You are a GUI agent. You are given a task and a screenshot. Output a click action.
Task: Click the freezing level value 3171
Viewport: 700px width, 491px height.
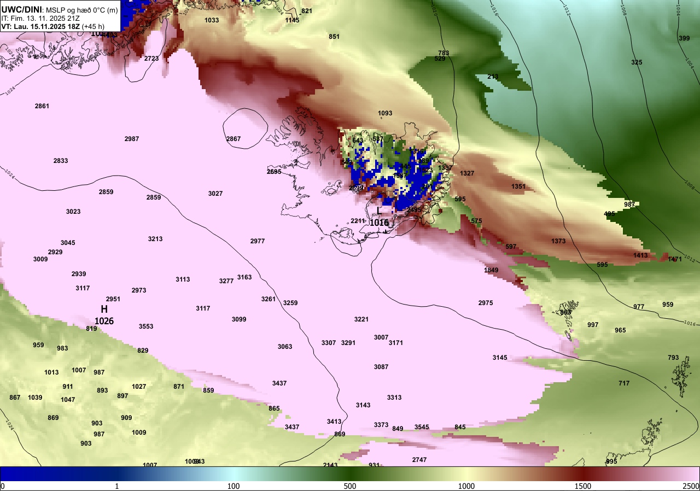(396, 343)
